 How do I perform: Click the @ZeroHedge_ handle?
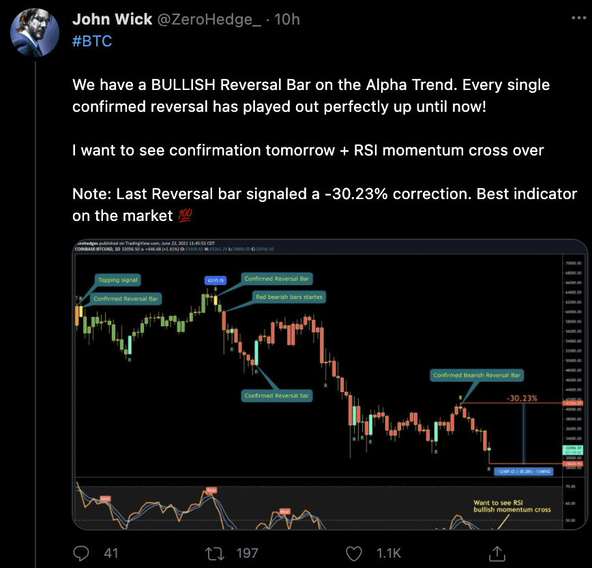[209, 20]
